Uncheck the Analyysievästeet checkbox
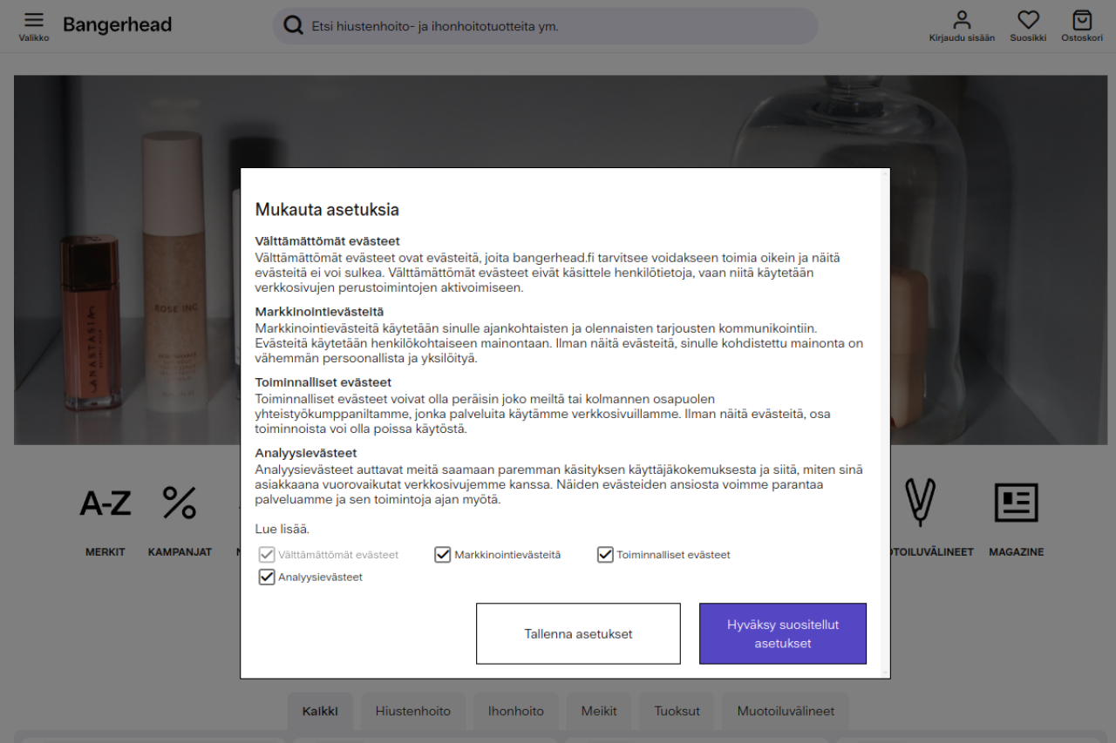The image size is (1116, 743). coord(267,577)
